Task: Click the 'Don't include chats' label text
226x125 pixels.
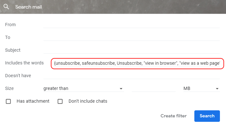Action: tap(88, 101)
